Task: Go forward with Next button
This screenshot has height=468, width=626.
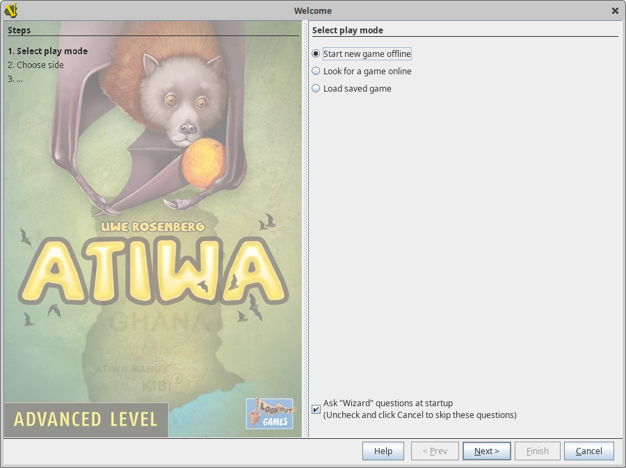Action: point(487,451)
